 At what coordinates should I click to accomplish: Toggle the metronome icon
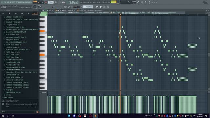[x=56, y=2]
